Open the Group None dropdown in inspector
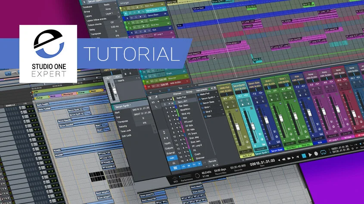Screen dimensions: 364x204 pos(109,9)
